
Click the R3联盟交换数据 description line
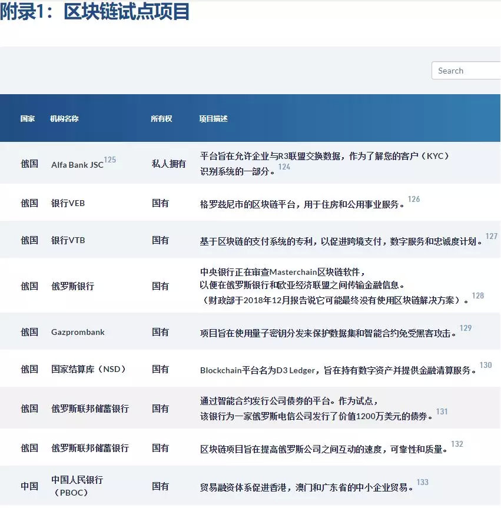(x=324, y=156)
